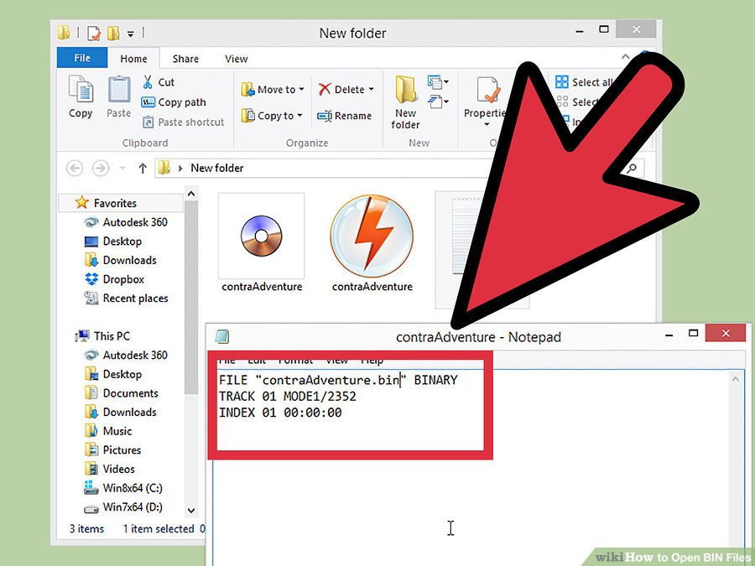The image size is (755, 566).
Task: Open recent locations dropdown arrow
Action: click(122, 168)
